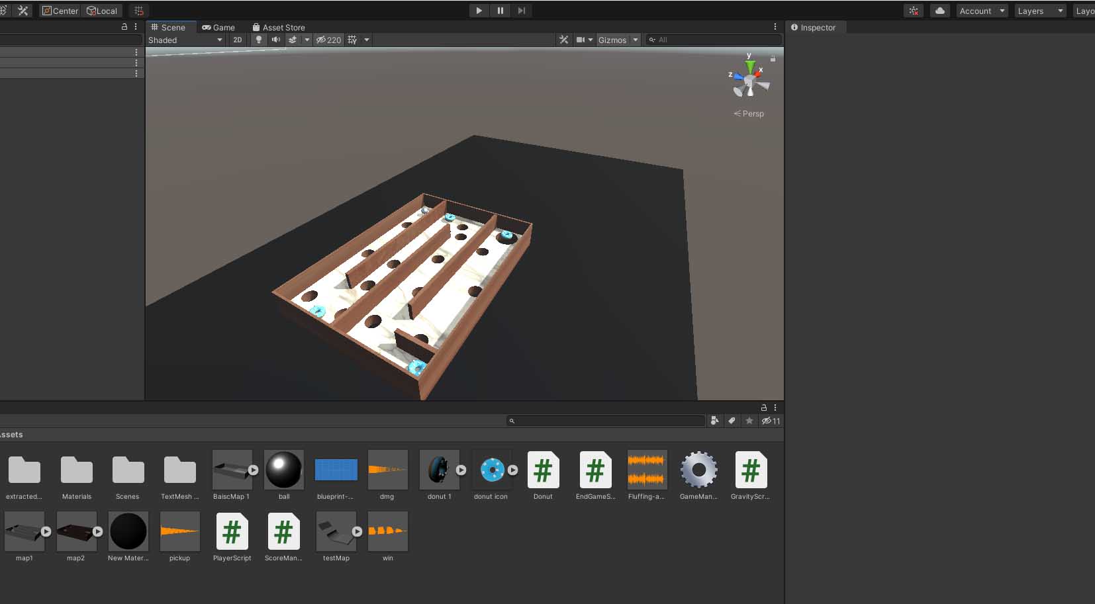Expand the Gizmos dropdown arrow
1095x604 pixels.
click(636, 40)
